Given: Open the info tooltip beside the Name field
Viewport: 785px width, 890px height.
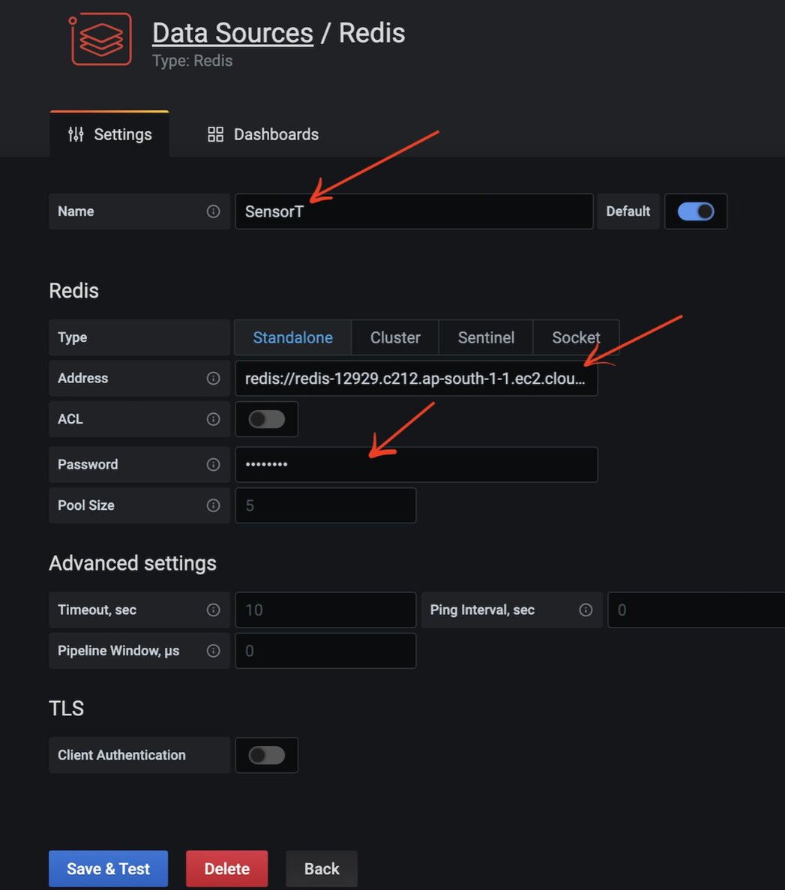Looking at the screenshot, I should (213, 211).
